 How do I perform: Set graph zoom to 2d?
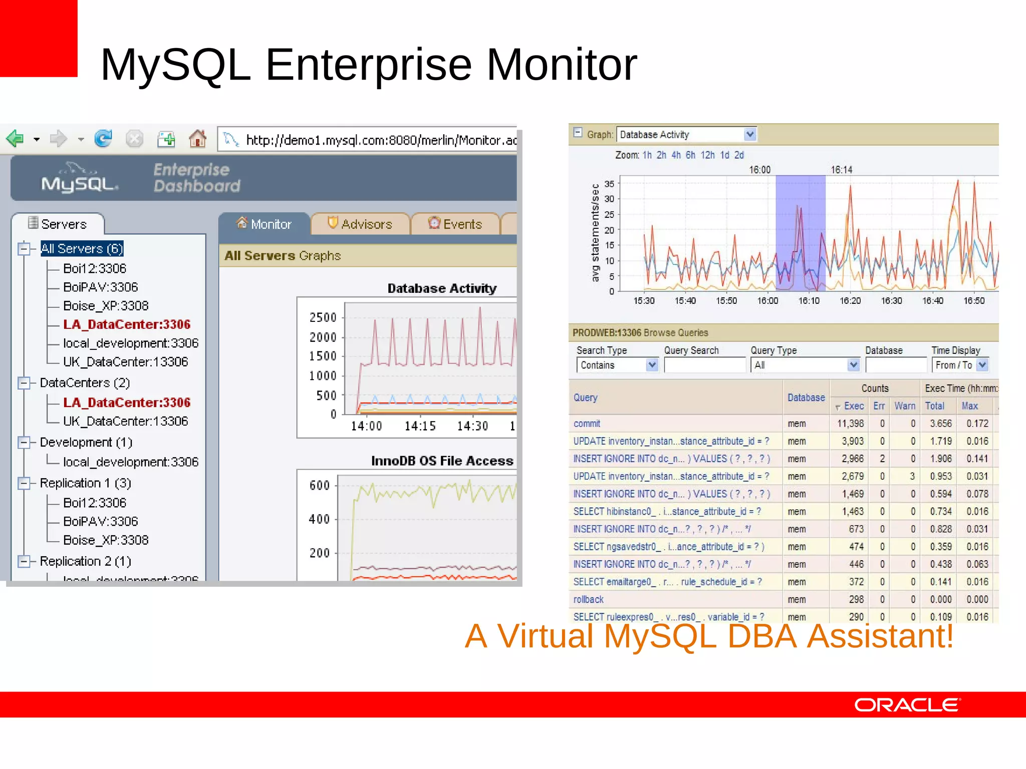coord(739,155)
